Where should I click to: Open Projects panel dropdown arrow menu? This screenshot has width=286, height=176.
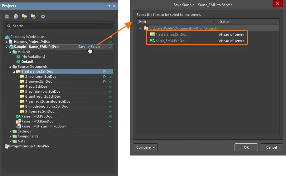point(109,6)
